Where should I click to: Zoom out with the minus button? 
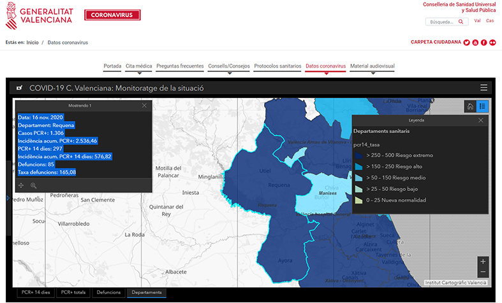[x=483, y=272]
